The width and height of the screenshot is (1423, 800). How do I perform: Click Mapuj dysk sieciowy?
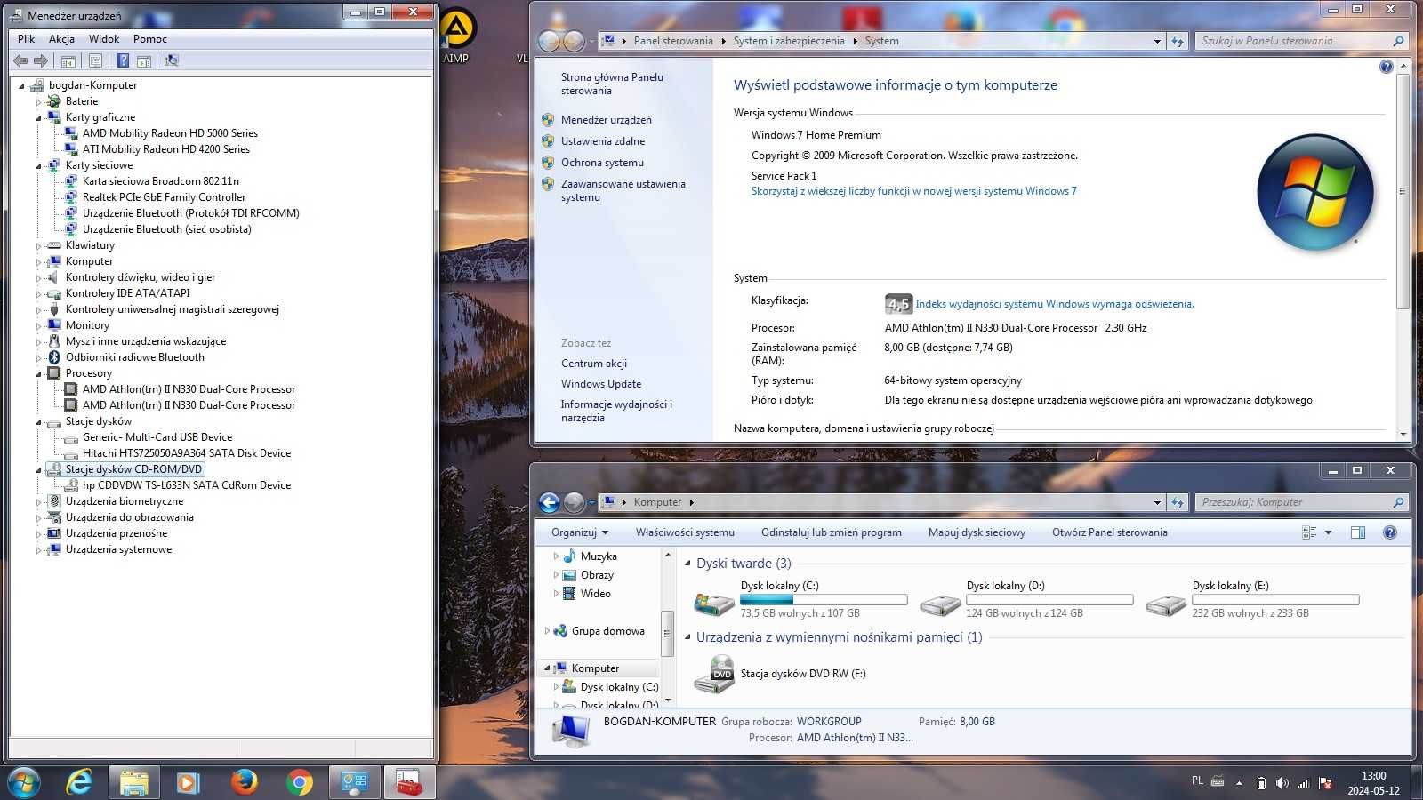pos(977,532)
